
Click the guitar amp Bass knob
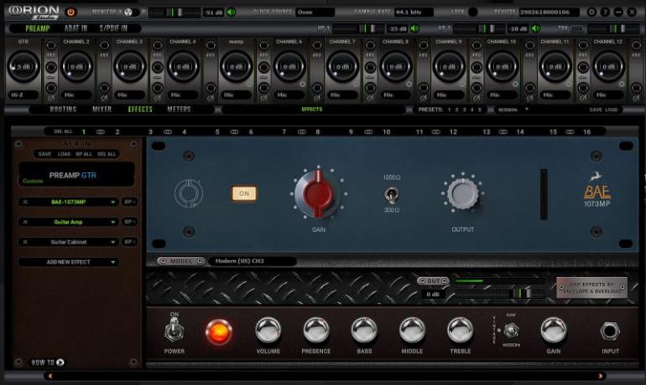coord(364,330)
